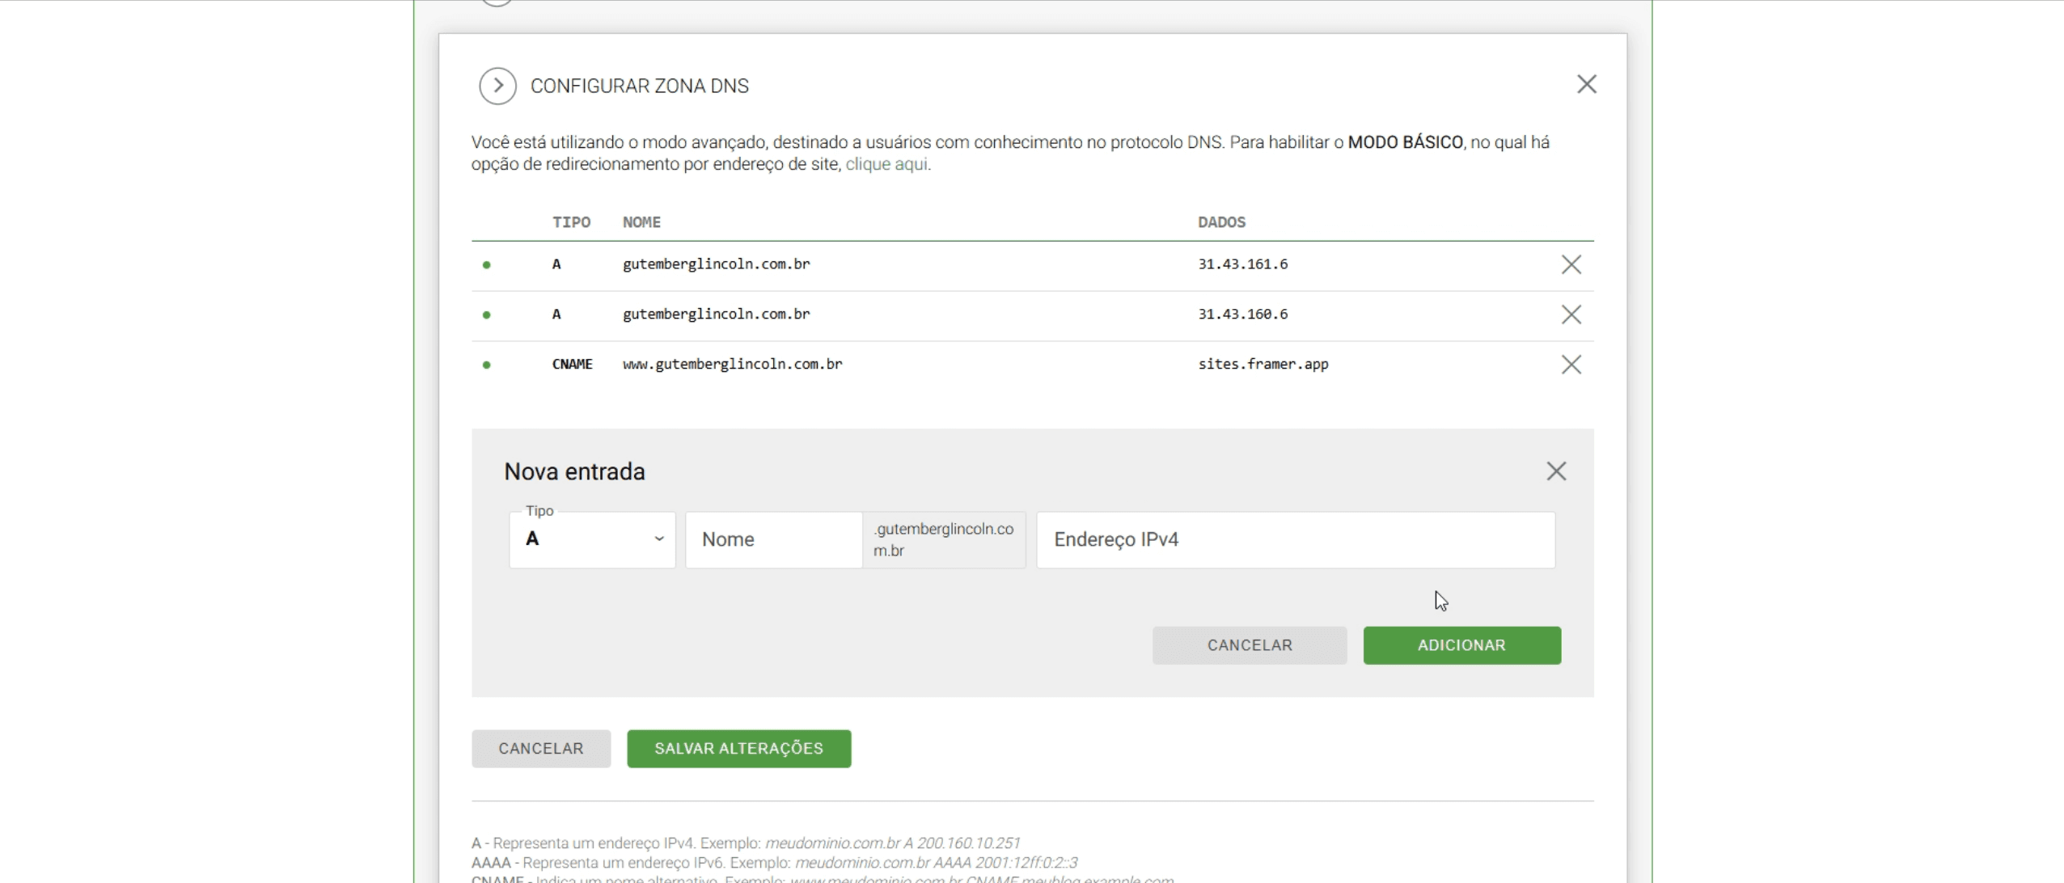Click the Tipo dropdown chevron arrow
Image resolution: width=2064 pixels, height=883 pixels.
point(659,539)
